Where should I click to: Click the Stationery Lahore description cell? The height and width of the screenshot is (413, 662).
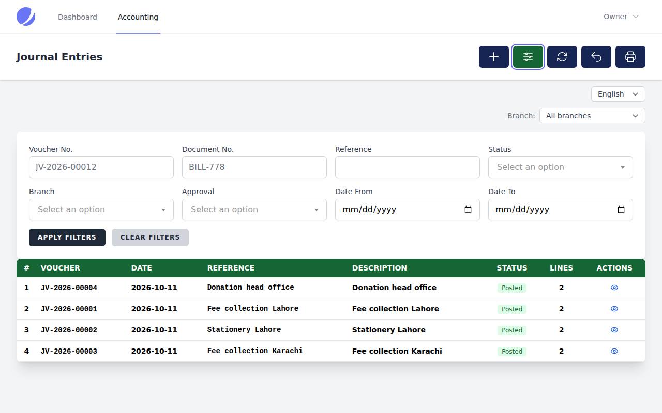click(x=389, y=330)
